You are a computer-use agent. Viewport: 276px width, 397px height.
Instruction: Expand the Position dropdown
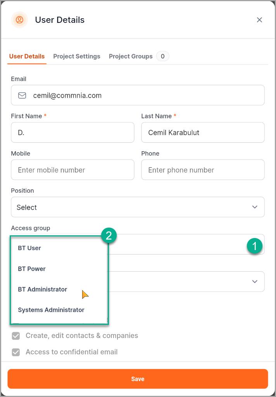click(138, 207)
